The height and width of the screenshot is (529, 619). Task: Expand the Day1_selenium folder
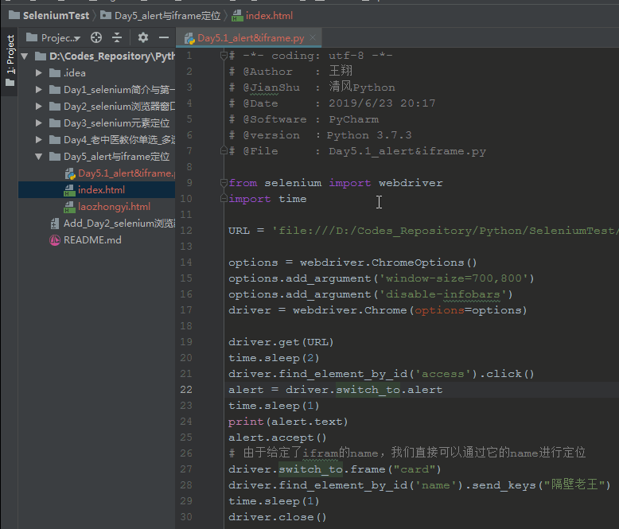(39, 90)
